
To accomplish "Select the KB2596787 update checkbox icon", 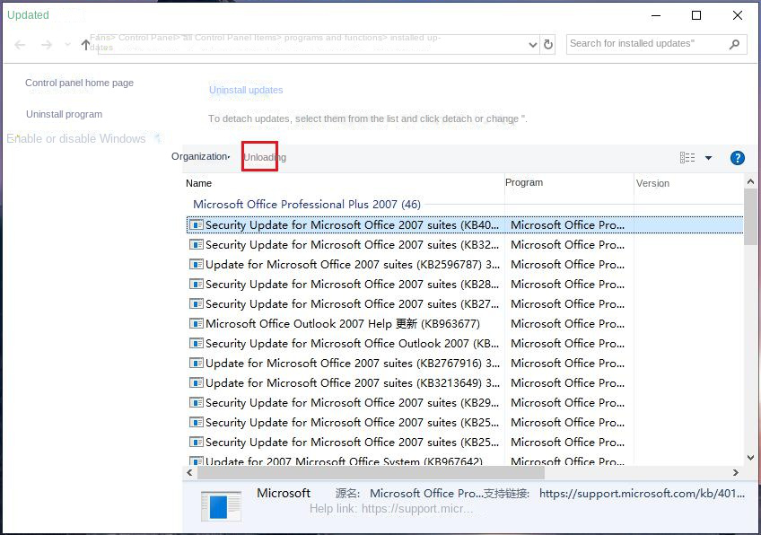I will (x=196, y=264).
